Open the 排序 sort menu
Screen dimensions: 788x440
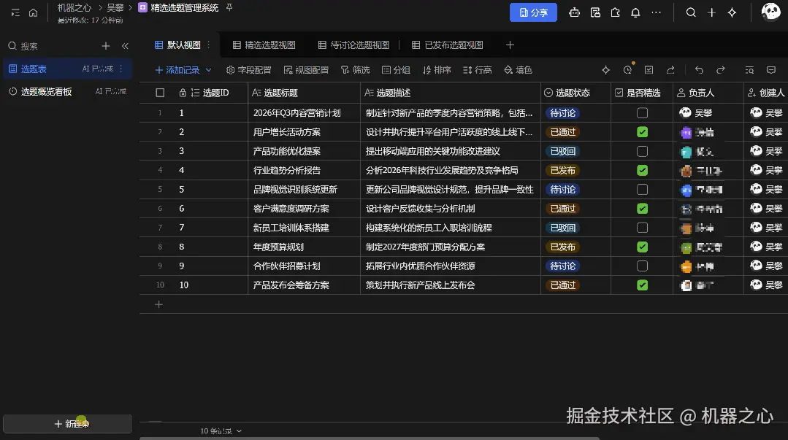click(437, 70)
